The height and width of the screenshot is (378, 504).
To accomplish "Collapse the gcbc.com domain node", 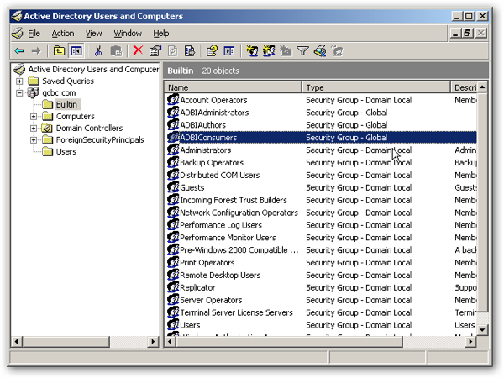I will pyautogui.click(x=19, y=93).
